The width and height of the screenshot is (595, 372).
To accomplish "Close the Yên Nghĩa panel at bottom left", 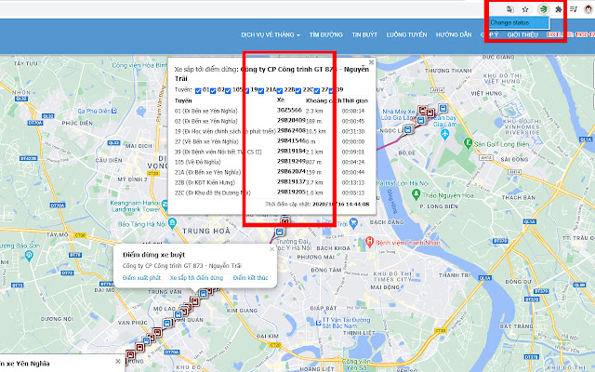I will click(118, 362).
